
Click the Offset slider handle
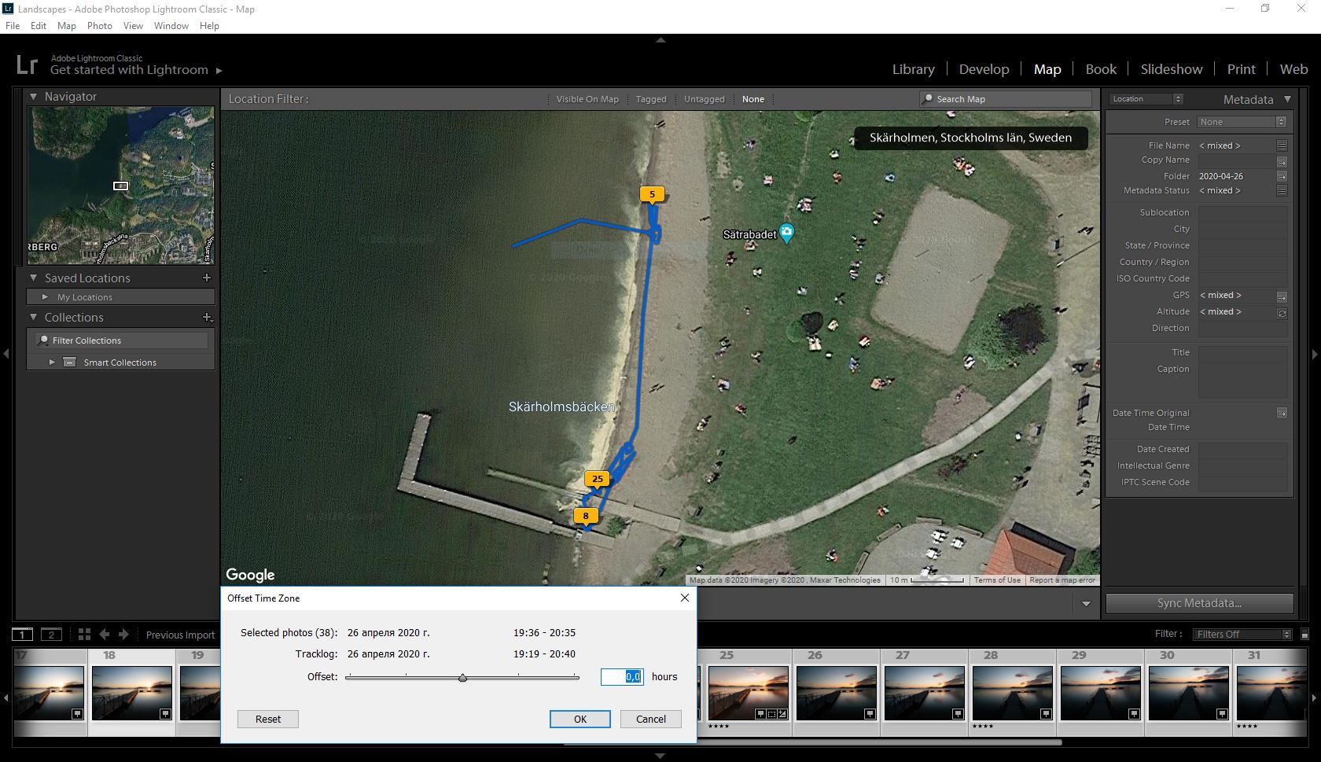click(x=462, y=677)
